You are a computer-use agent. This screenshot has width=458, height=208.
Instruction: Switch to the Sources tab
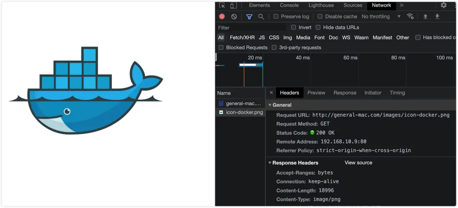353,5
